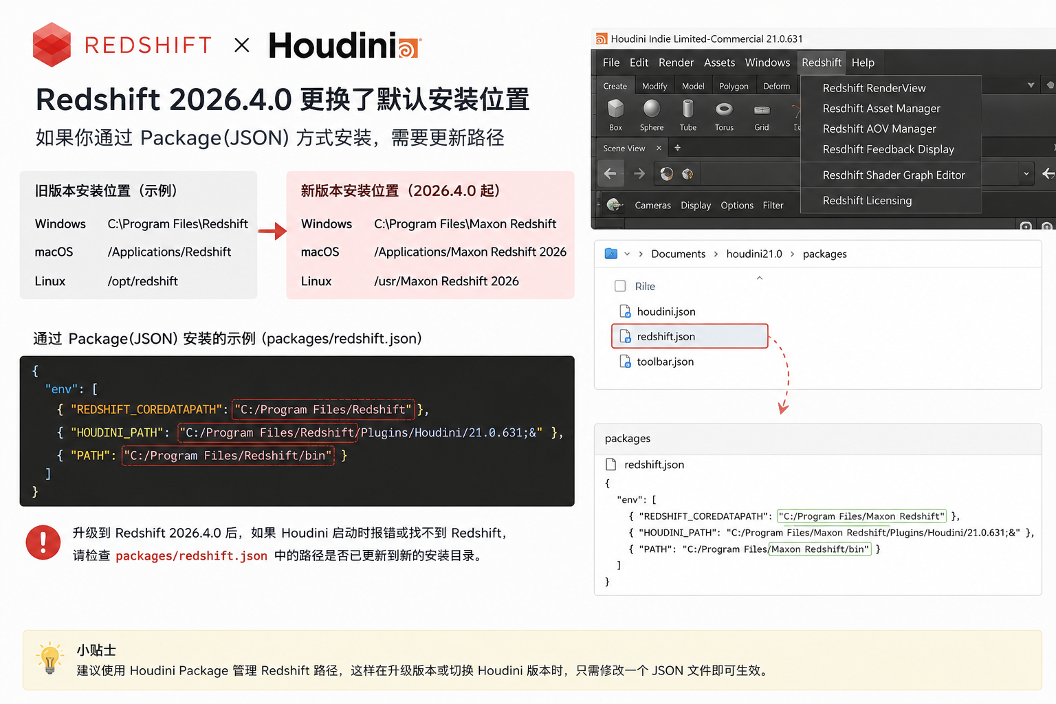This screenshot has height=704, width=1056.
Task: Close the Scene View tab
Action: [659, 148]
